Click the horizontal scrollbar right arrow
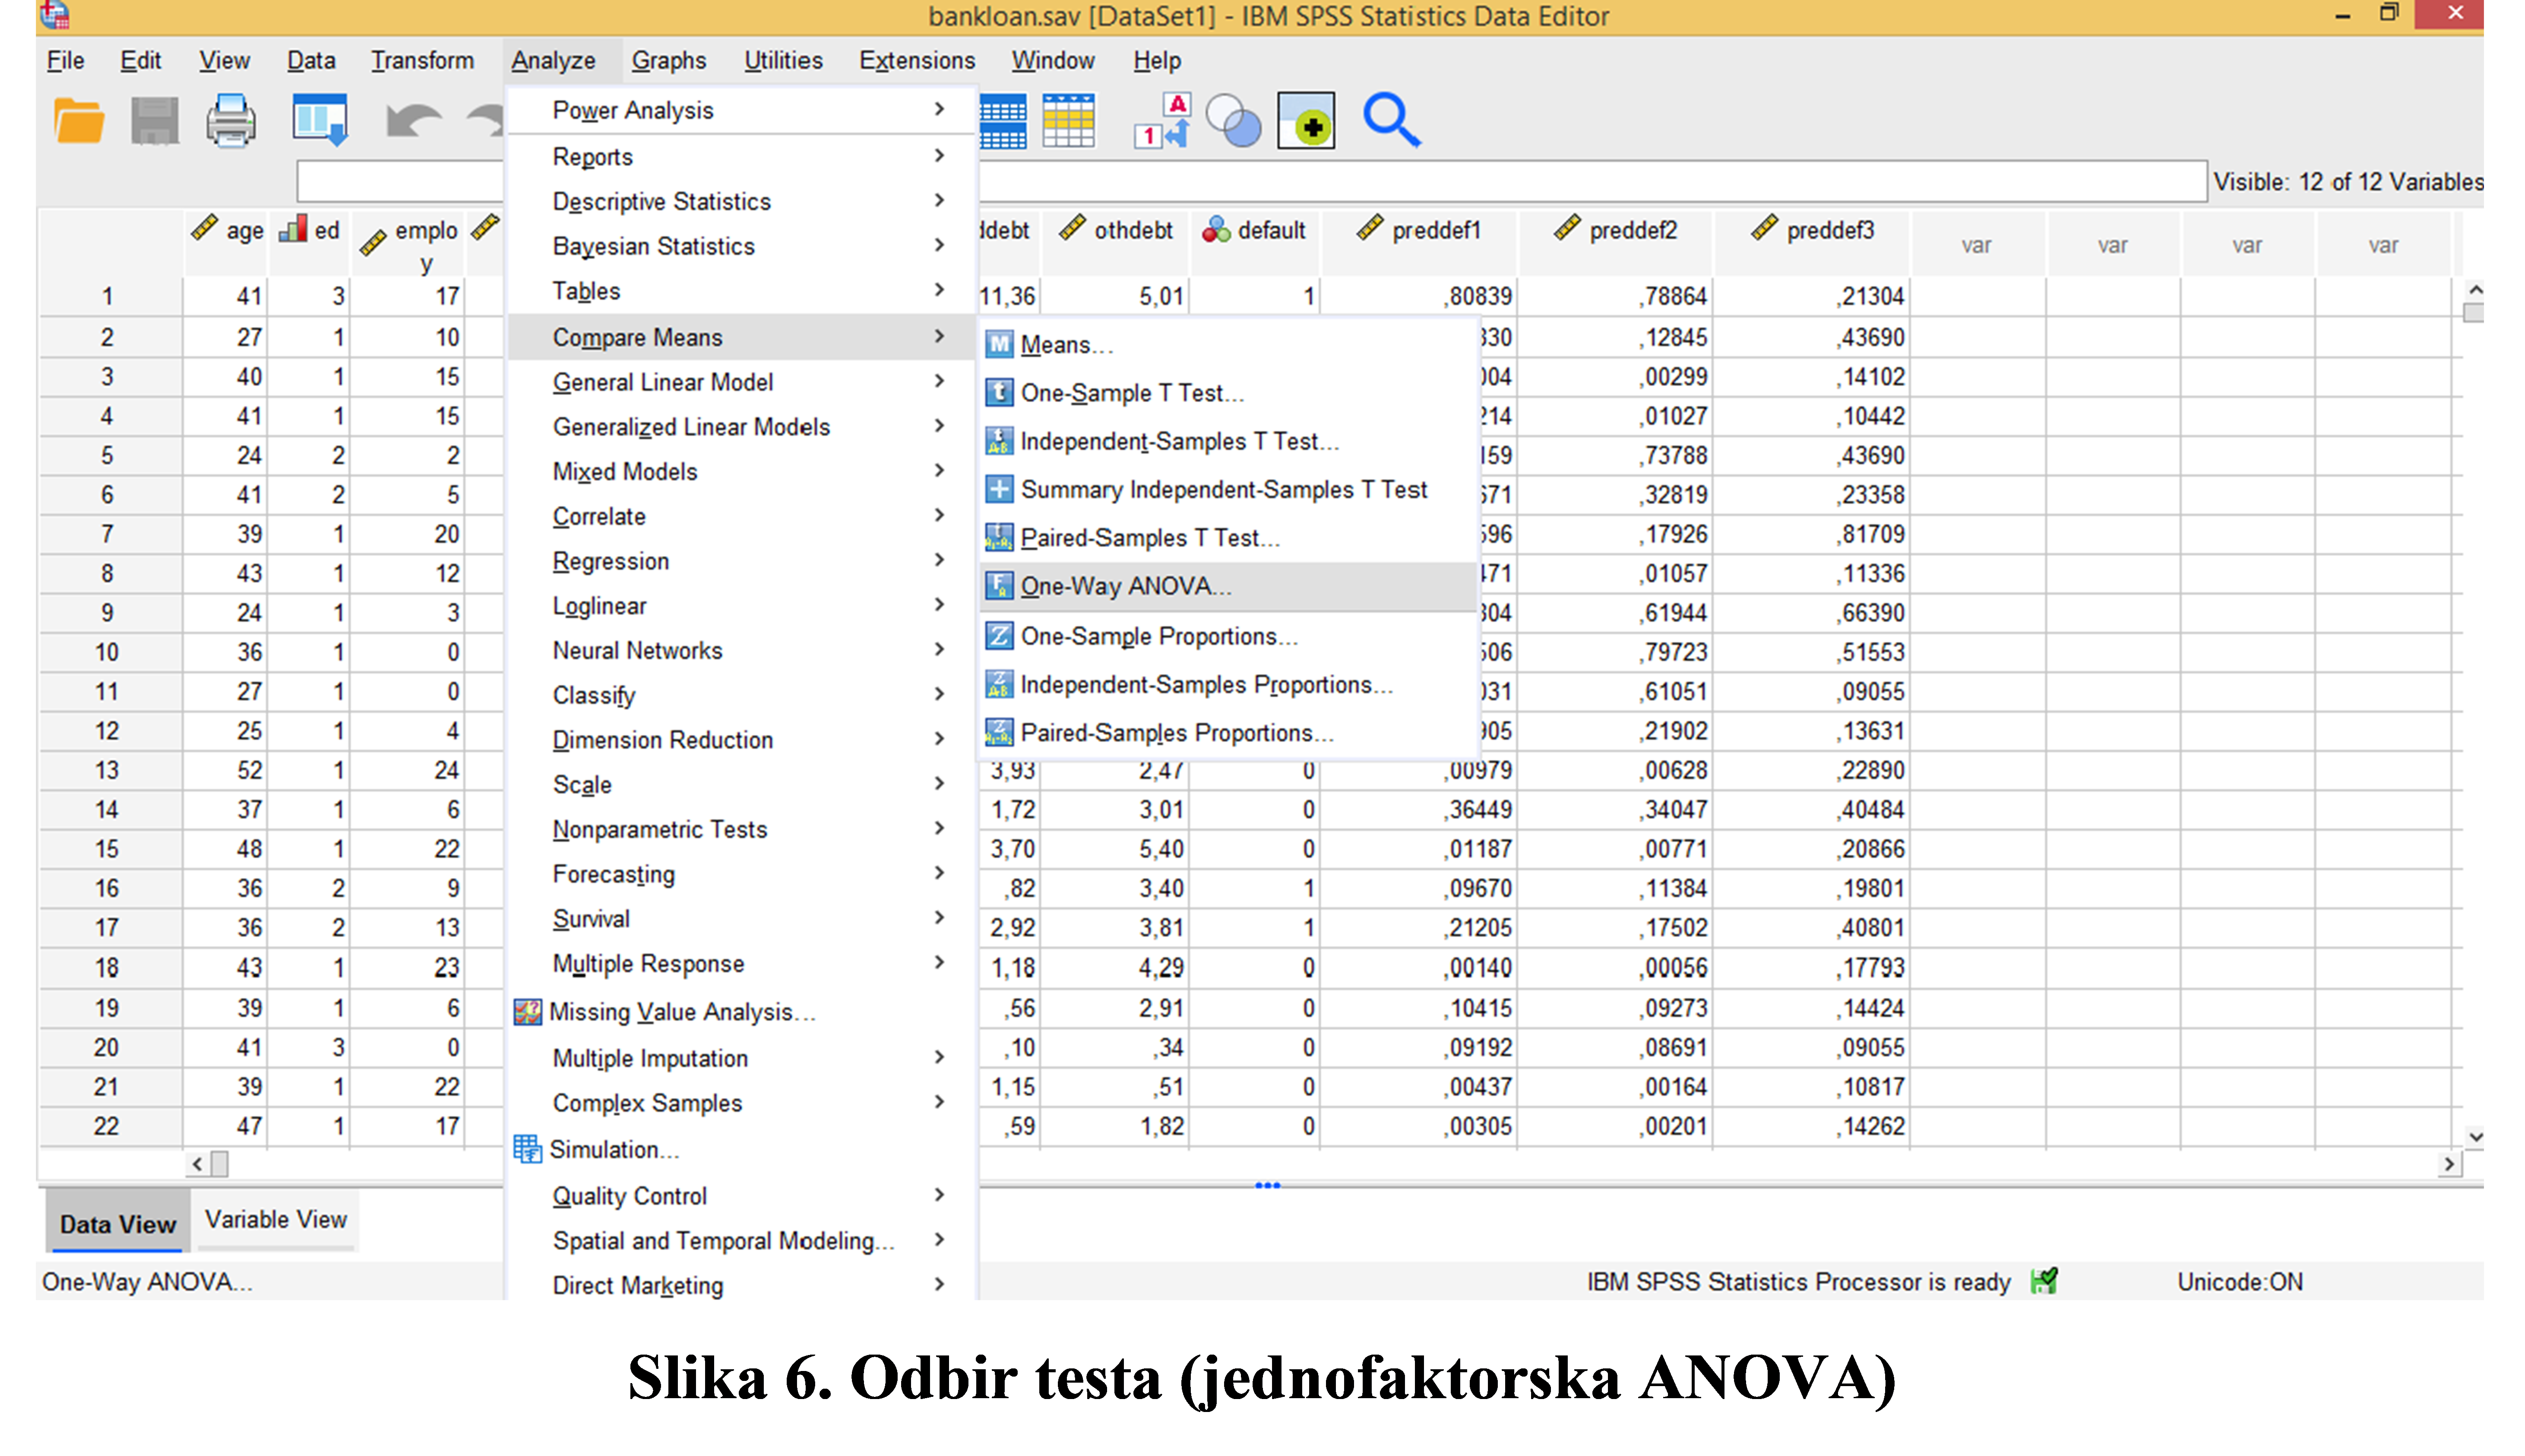The image size is (2525, 1456). (x=2449, y=1163)
